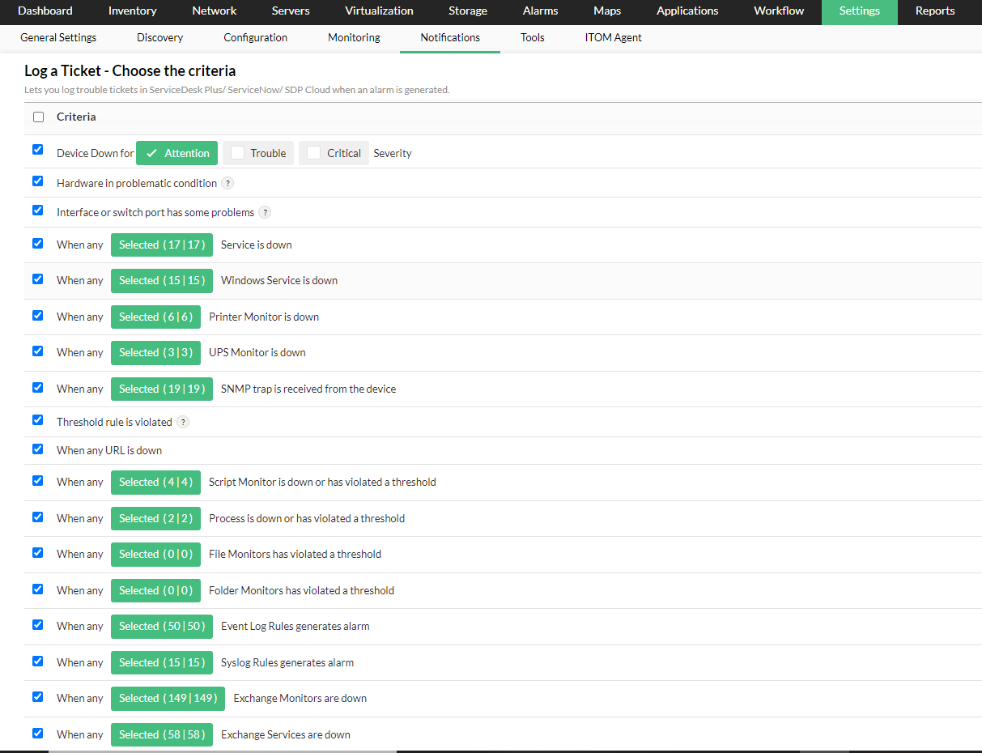
Task: Open Selected (2|2) list for Process
Action: pyautogui.click(x=155, y=518)
